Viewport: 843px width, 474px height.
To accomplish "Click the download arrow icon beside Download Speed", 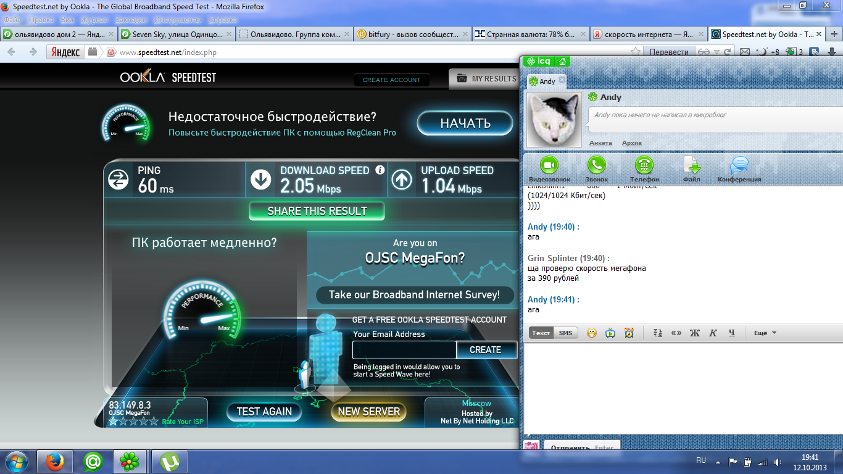I will coord(260,180).
